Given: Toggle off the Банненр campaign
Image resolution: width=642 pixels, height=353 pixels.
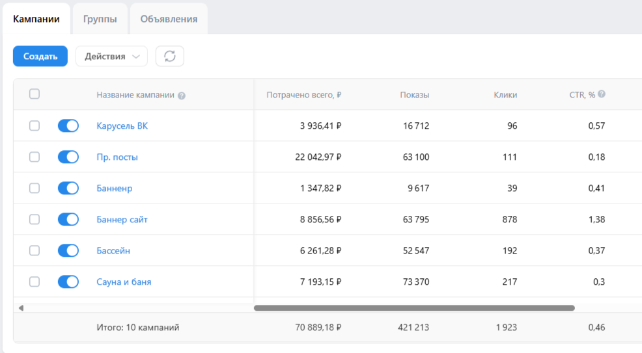Looking at the screenshot, I should tap(68, 188).
